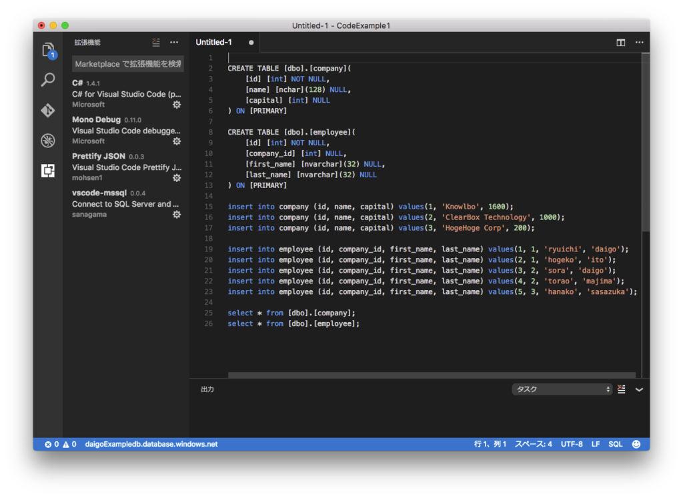This screenshot has height=498, width=683.
Task: Select the Extensions view icon
Action: (x=48, y=170)
